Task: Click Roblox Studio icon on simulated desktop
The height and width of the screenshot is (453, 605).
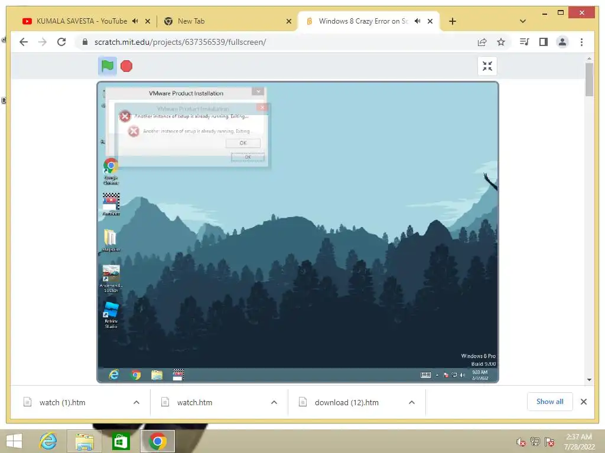Action: coord(111,315)
